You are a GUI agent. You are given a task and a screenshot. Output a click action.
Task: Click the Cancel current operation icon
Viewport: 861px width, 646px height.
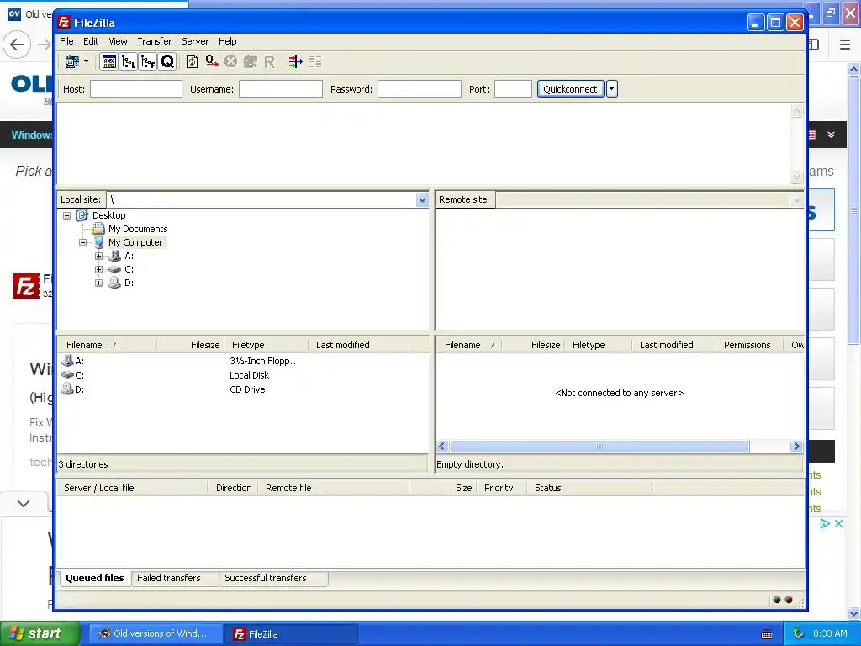pyautogui.click(x=230, y=61)
